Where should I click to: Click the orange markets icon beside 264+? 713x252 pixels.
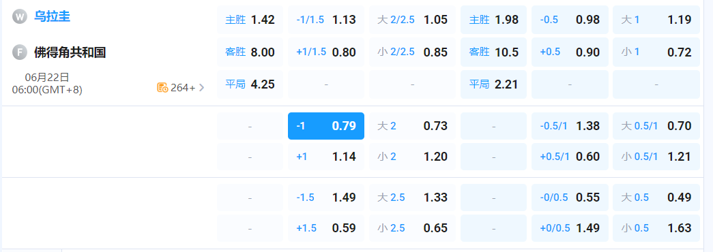(x=162, y=88)
